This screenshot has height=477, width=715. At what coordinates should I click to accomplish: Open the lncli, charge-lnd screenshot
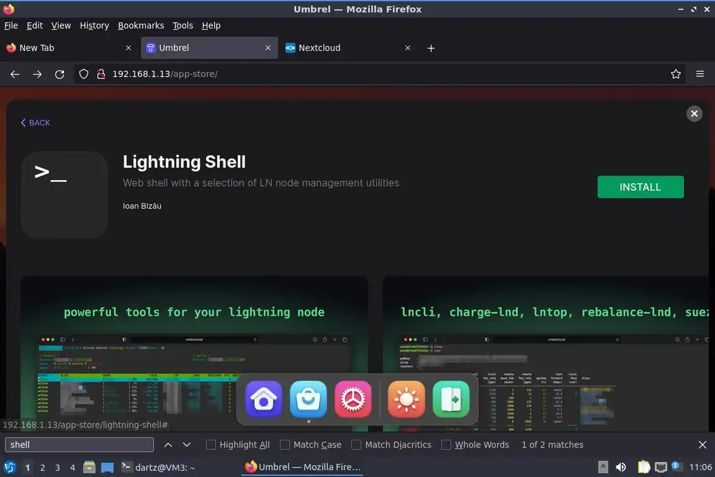tap(546, 354)
